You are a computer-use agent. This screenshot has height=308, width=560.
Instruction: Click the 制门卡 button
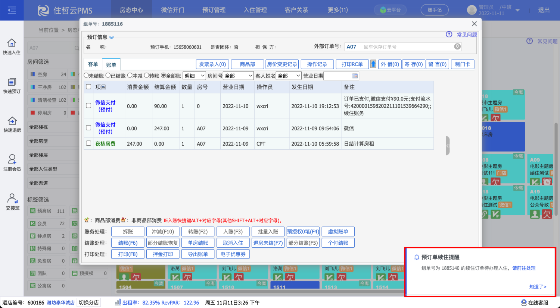[463, 64]
